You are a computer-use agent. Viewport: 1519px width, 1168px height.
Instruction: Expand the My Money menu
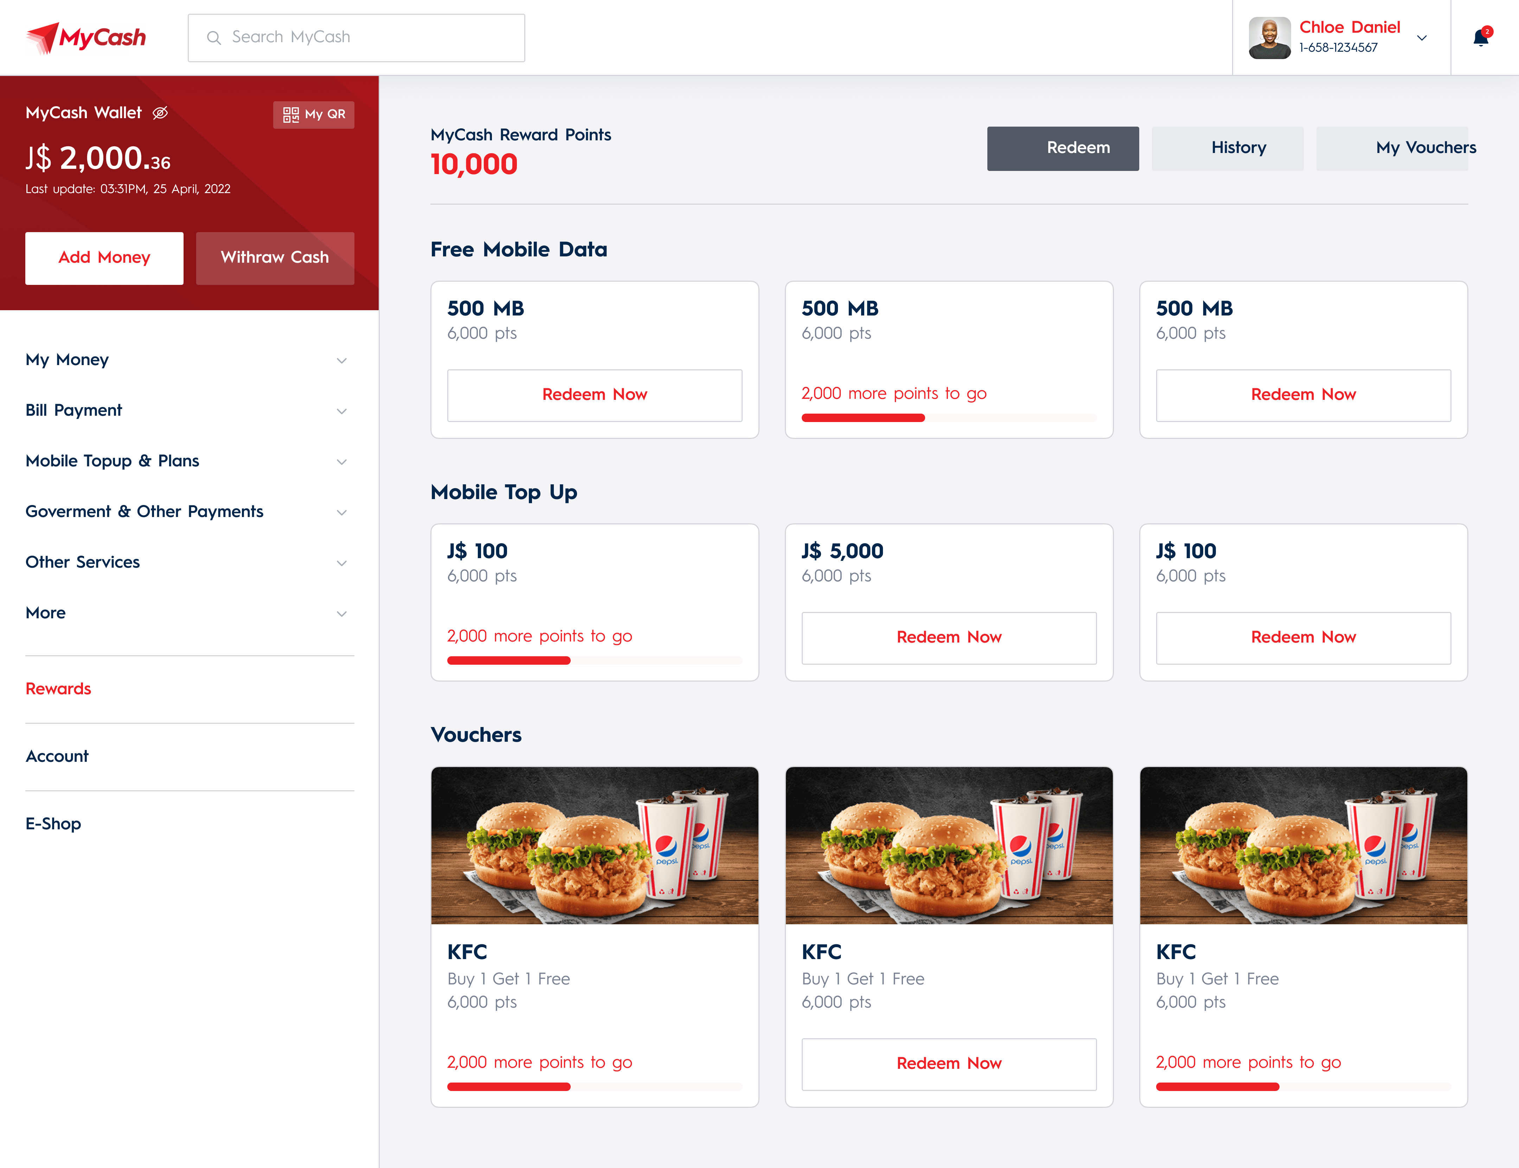click(186, 360)
